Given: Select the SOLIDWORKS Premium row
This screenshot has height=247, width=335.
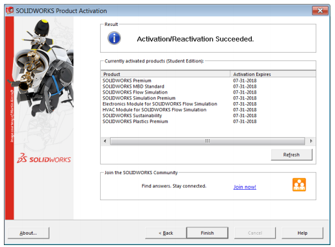Looking at the screenshot, I should 208,81.
